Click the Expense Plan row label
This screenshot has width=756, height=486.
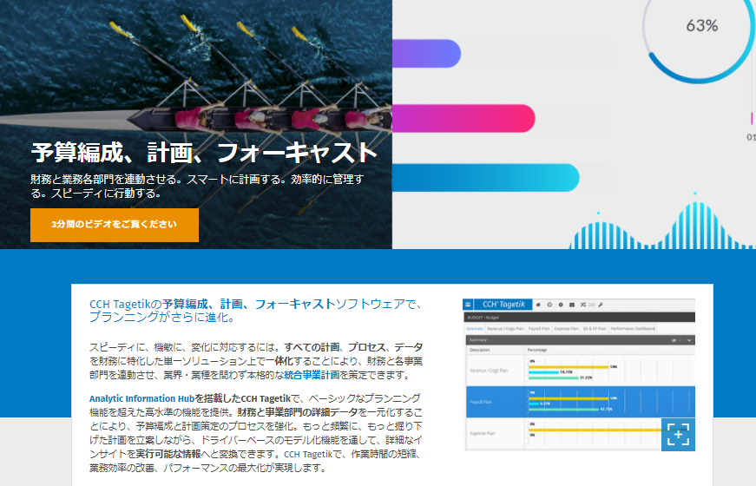pyautogui.click(x=483, y=433)
